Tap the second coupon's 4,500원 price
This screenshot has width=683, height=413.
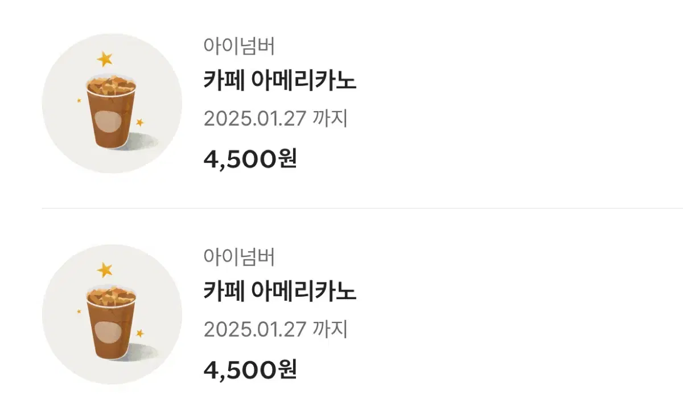point(250,370)
